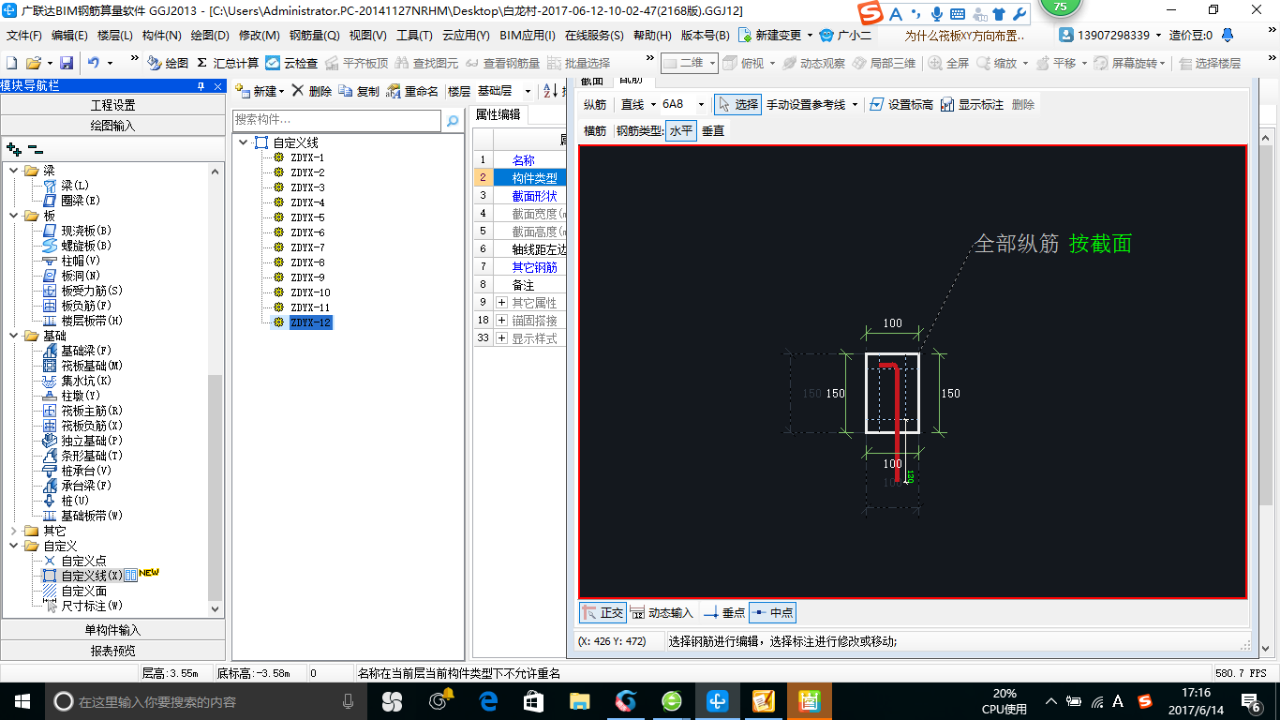
Task: Click the Windows Start button
Action: click(21, 701)
